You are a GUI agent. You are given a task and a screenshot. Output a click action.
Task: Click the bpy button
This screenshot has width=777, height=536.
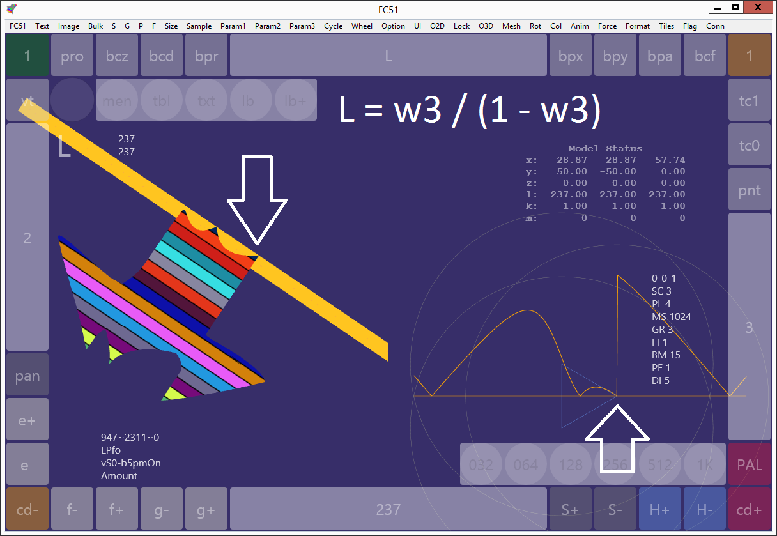[x=615, y=56]
